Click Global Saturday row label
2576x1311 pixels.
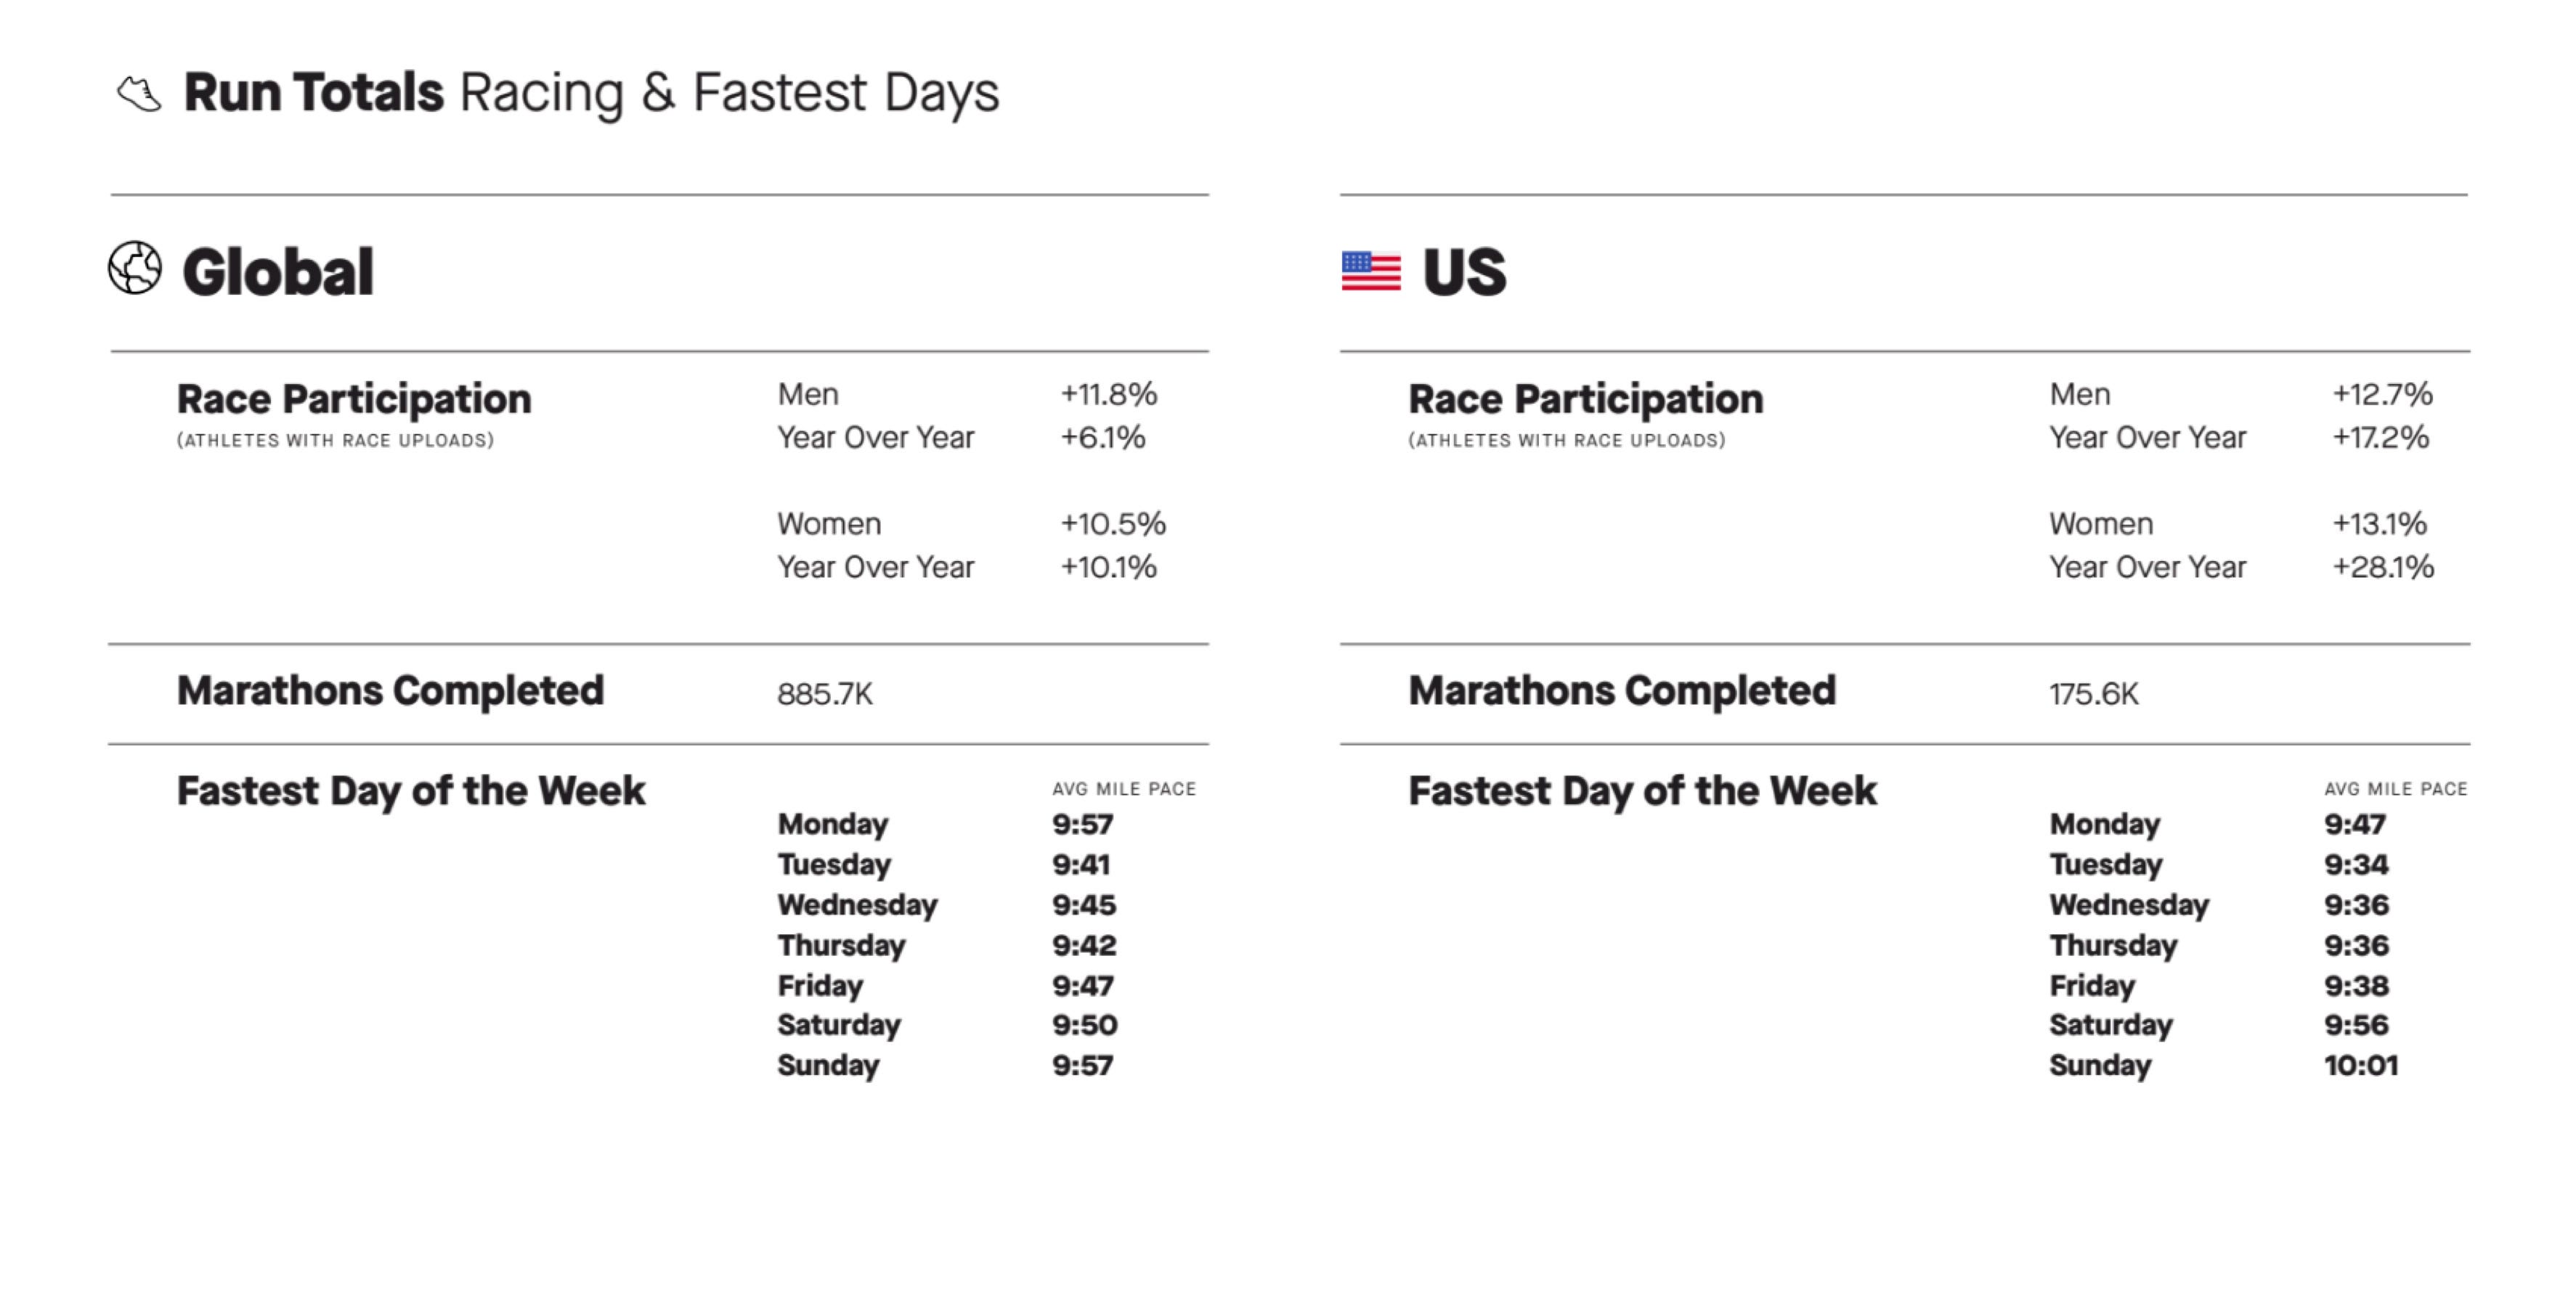(x=839, y=1025)
